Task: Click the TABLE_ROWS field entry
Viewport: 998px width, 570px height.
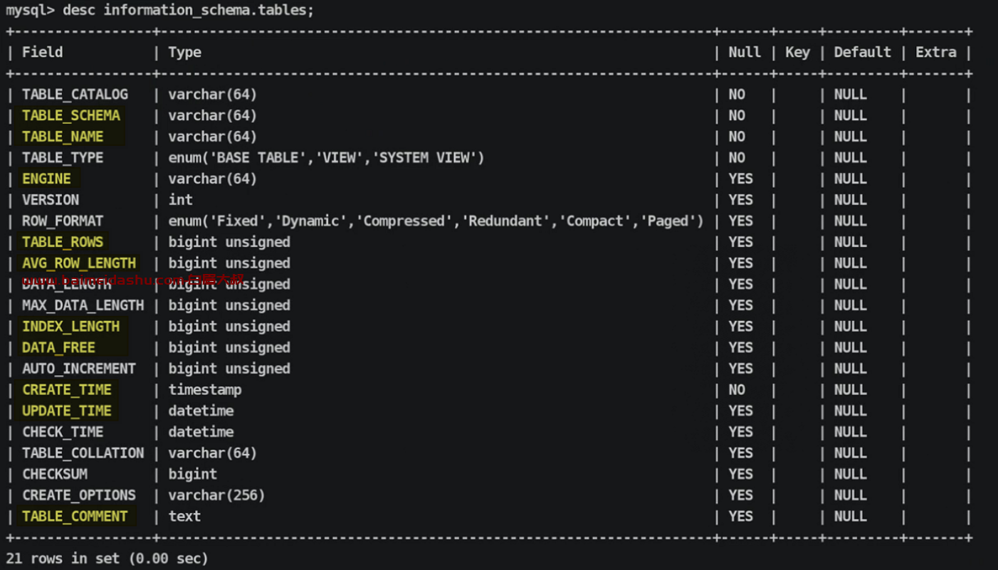Action: pyautogui.click(x=63, y=242)
